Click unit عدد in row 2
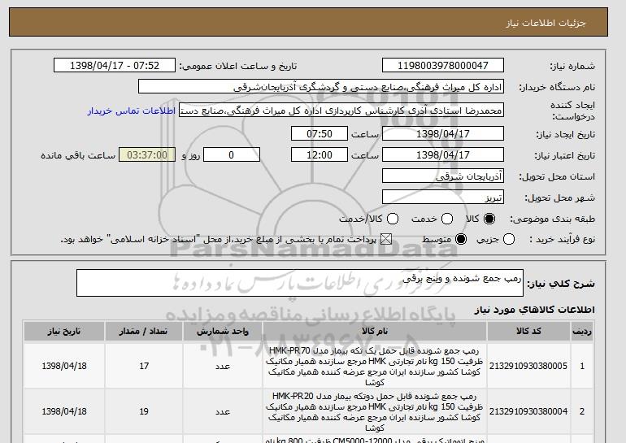 [x=223, y=411]
